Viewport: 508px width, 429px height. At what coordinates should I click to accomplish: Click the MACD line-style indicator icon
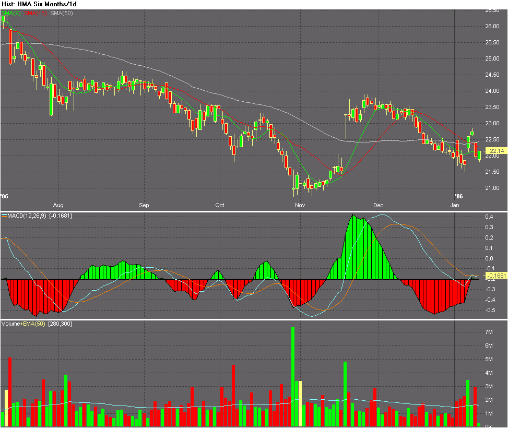click(4, 214)
